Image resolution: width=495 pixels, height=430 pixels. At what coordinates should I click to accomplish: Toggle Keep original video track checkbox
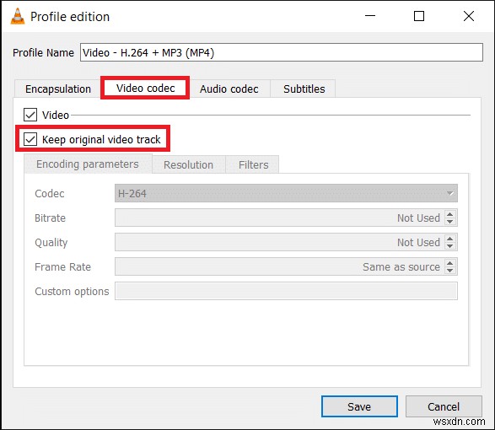[x=30, y=139]
